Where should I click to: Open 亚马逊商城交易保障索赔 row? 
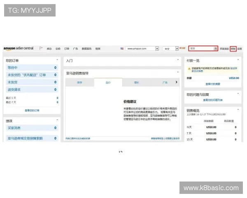pos(32,138)
